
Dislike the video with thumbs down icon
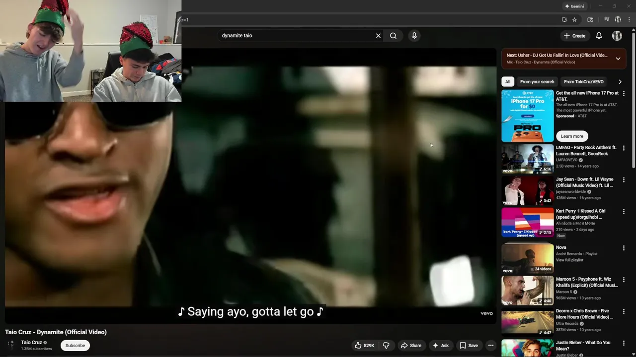(x=386, y=346)
